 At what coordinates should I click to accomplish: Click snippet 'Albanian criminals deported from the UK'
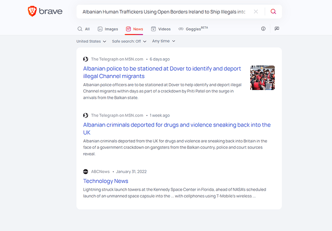175,147
